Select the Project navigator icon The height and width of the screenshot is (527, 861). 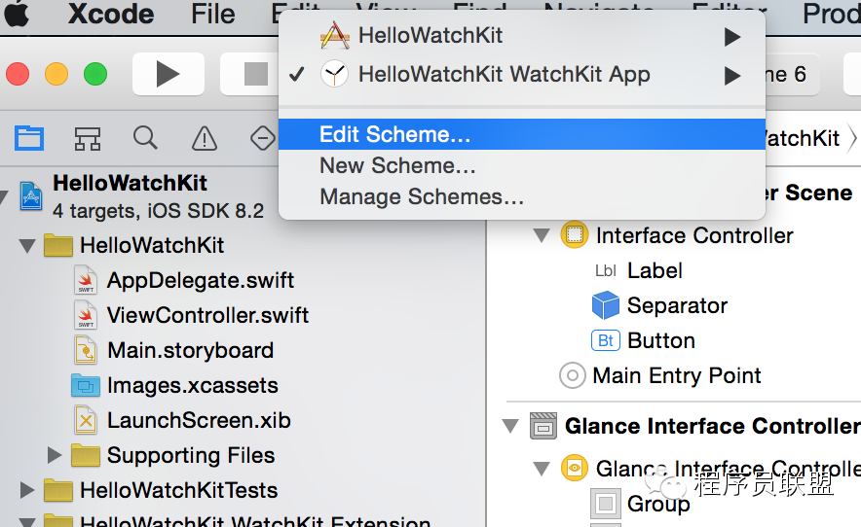[x=29, y=138]
